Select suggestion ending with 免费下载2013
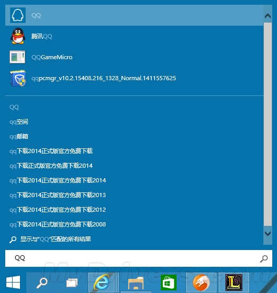 [58, 195]
